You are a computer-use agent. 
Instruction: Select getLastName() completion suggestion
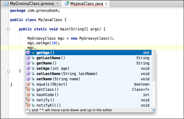pyautogui.click(x=88, y=58)
